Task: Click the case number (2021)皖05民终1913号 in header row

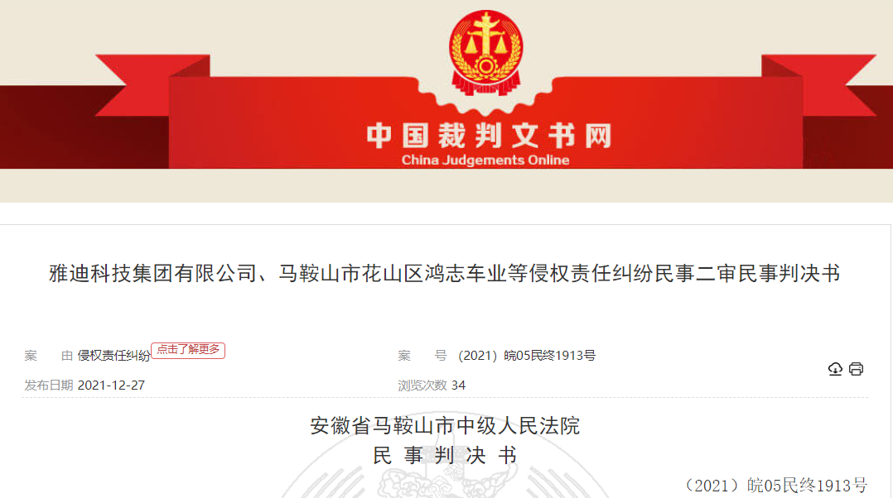Action: click(x=527, y=356)
